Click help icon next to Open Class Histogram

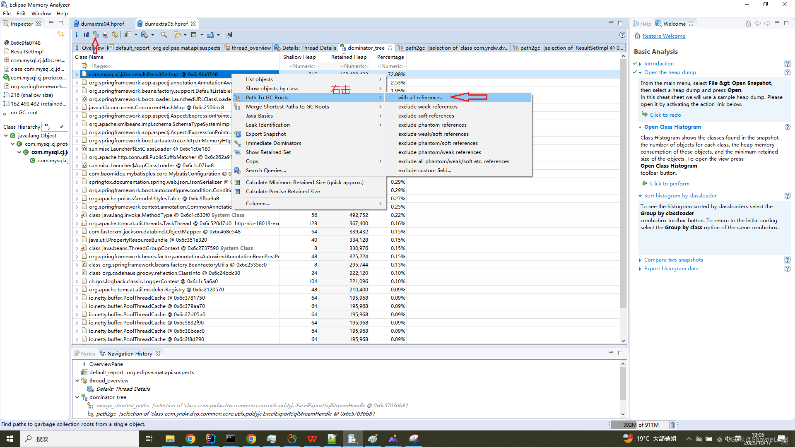click(x=787, y=127)
